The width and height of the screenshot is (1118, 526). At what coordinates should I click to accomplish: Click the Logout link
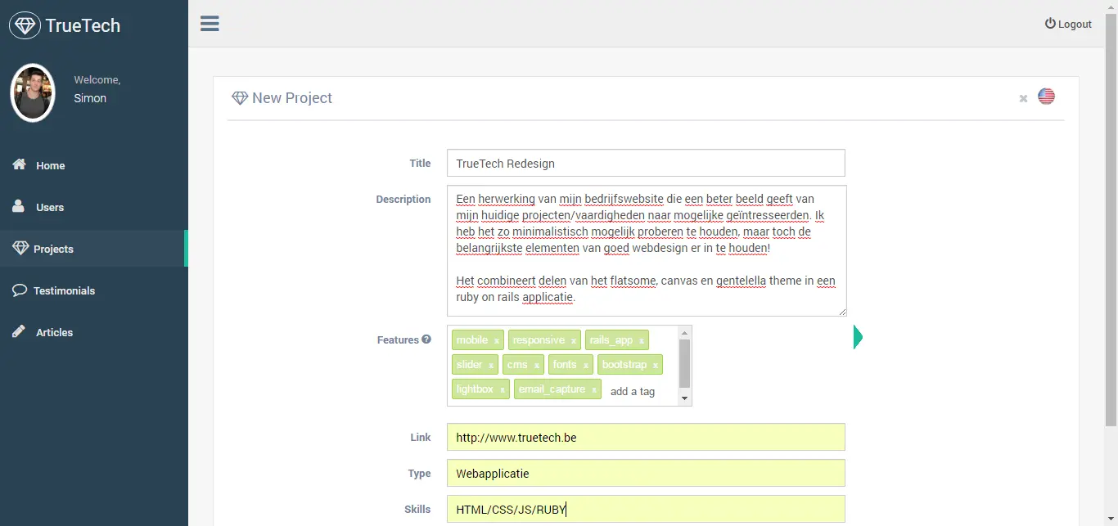click(x=1068, y=24)
